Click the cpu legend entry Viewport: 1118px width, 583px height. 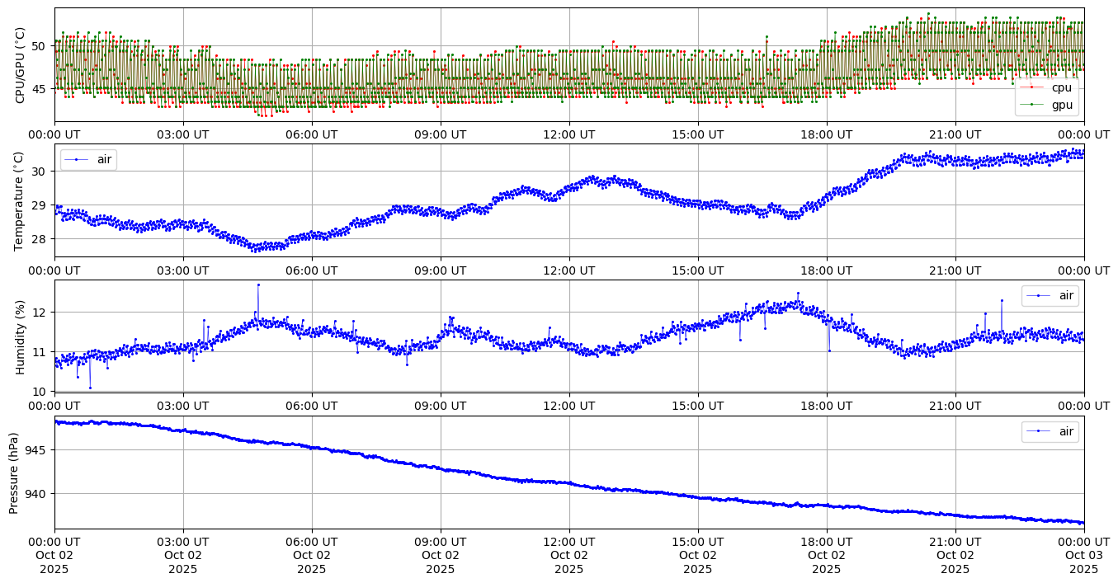(1061, 87)
